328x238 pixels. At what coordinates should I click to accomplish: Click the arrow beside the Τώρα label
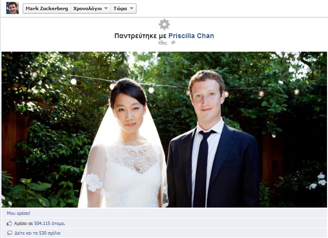(x=132, y=8)
